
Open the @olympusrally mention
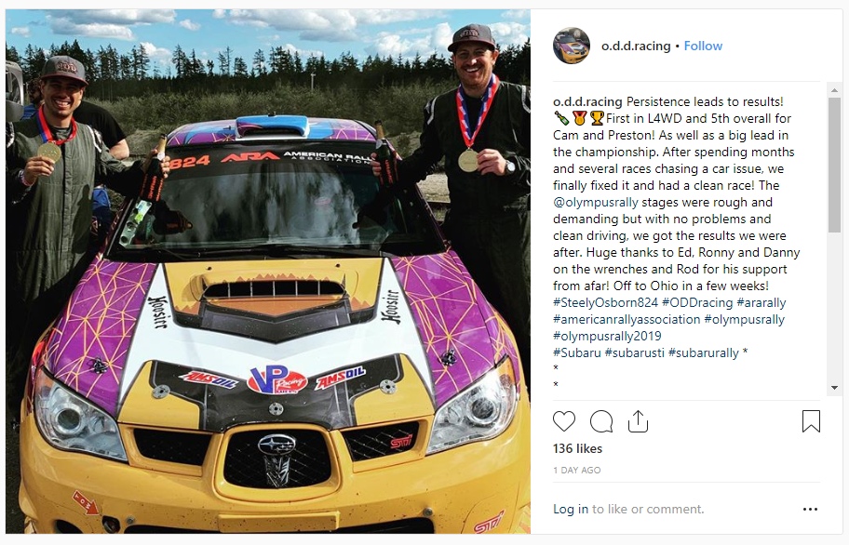click(x=596, y=202)
